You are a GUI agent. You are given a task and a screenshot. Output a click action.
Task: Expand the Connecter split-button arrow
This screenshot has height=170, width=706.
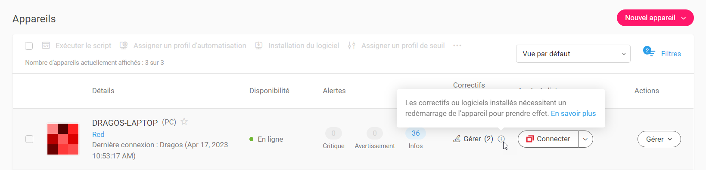[585, 139]
